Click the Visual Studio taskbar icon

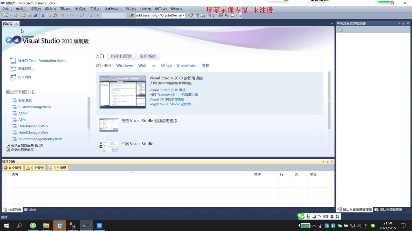click(86, 226)
